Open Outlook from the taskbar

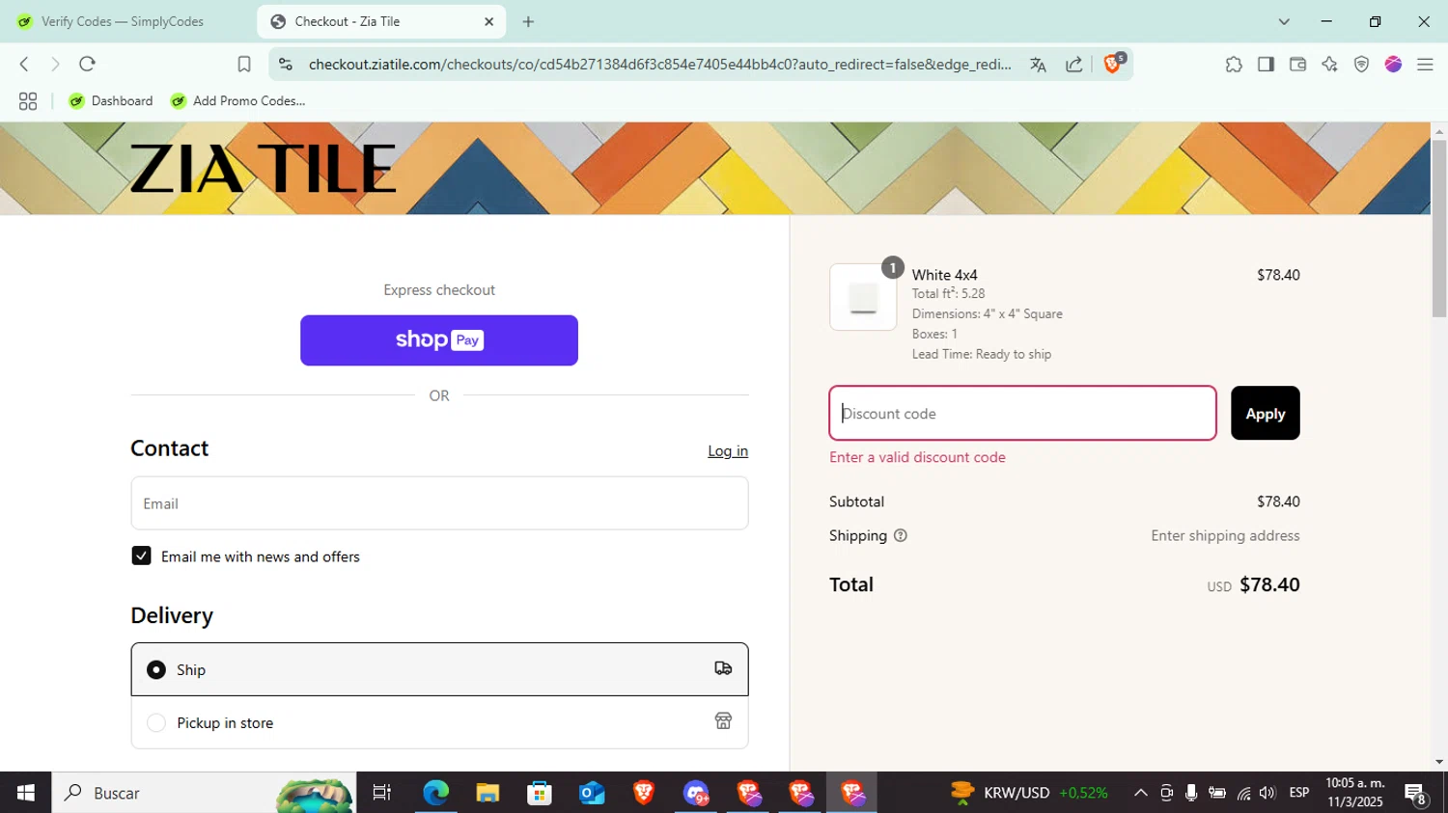[592, 793]
